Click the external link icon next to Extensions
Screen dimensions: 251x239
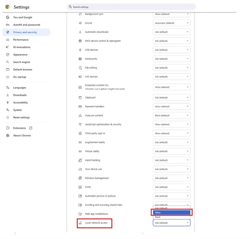tap(30, 128)
